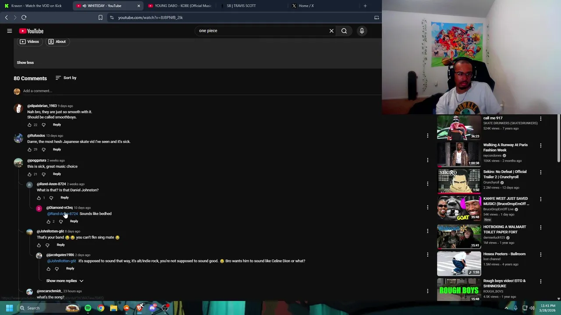Open Discord from the taskbar
Screen dimensions: 561x315
pos(152,308)
